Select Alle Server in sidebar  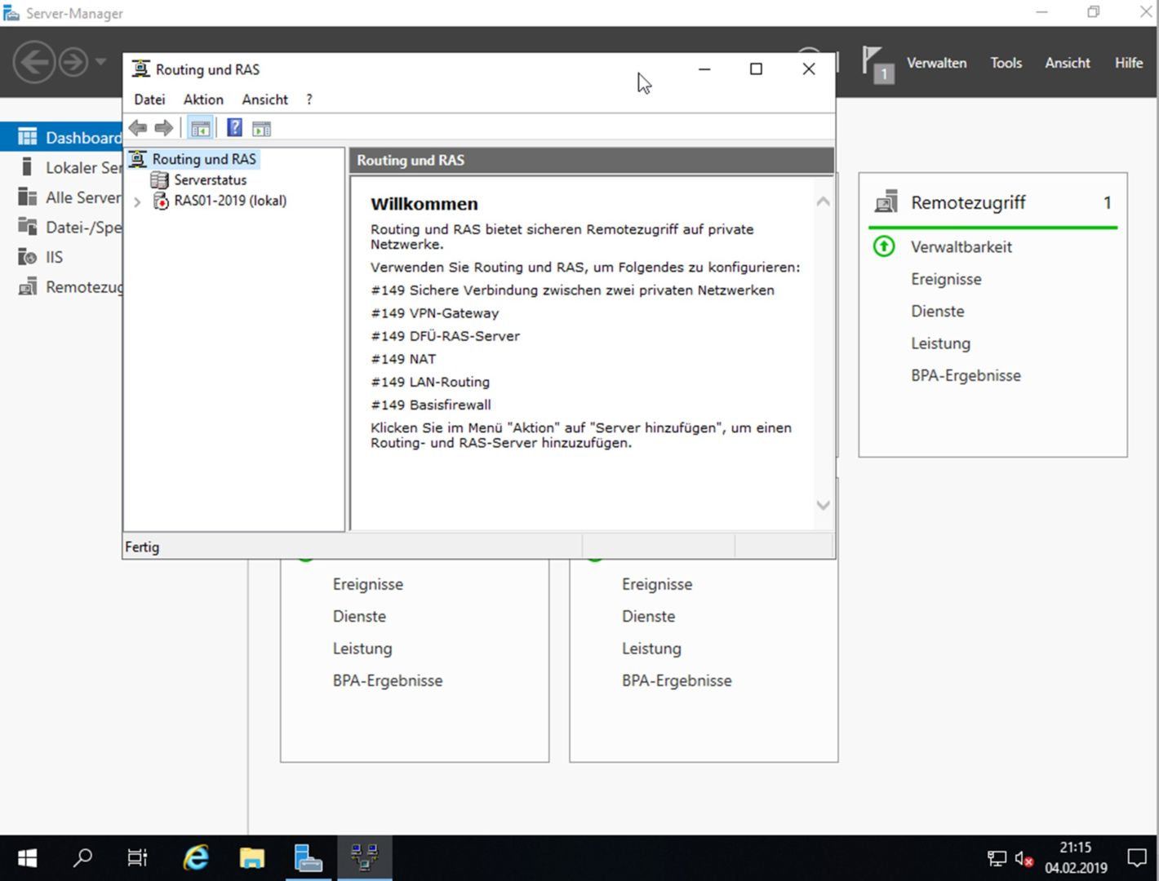click(62, 197)
